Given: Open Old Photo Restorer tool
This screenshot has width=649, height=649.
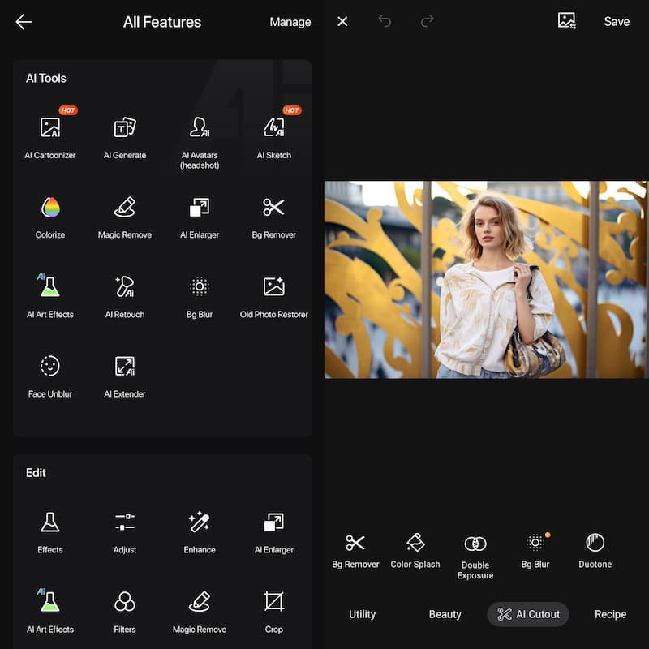Looking at the screenshot, I should tap(274, 297).
